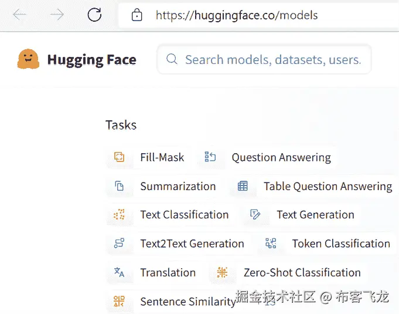
Task: Click the Text Generation task icon
Action: [x=255, y=215]
